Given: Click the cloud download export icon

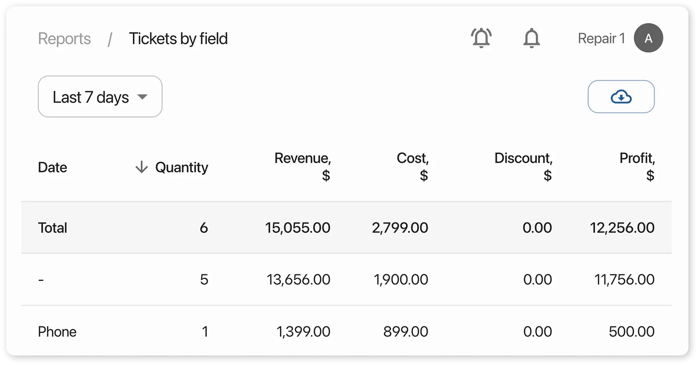Looking at the screenshot, I should (621, 96).
